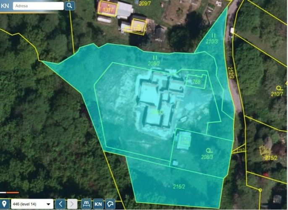The image size is (288, 210).
Task: Click building parcel 768
Action: point(196,81)
